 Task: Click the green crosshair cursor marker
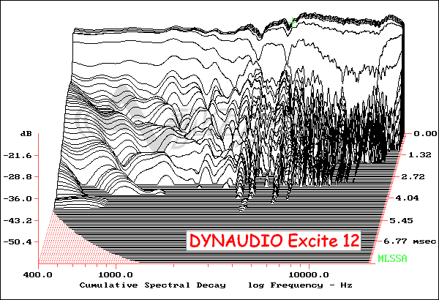coord(292,22)
